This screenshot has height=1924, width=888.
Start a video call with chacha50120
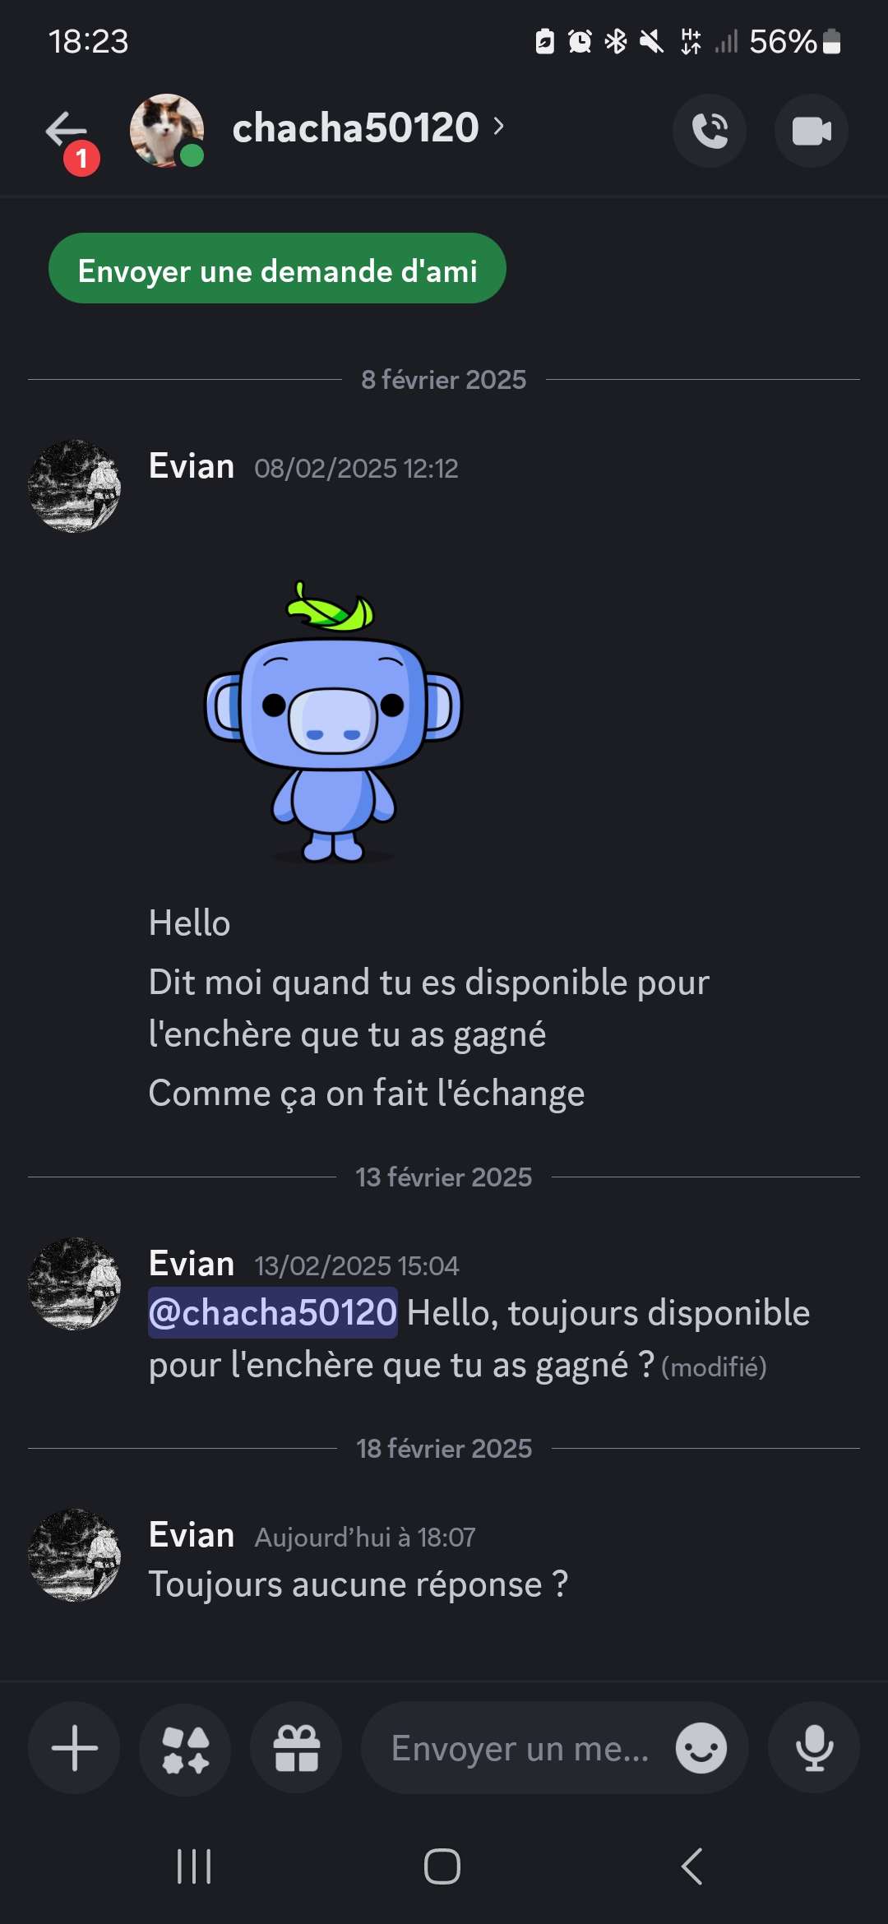click(812, 131)
